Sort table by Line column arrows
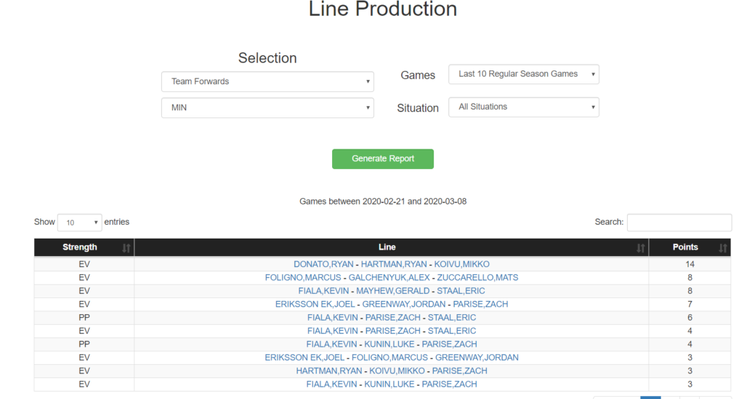The height and width of the screenshot is (399, 744). click(x=641, y=248)
